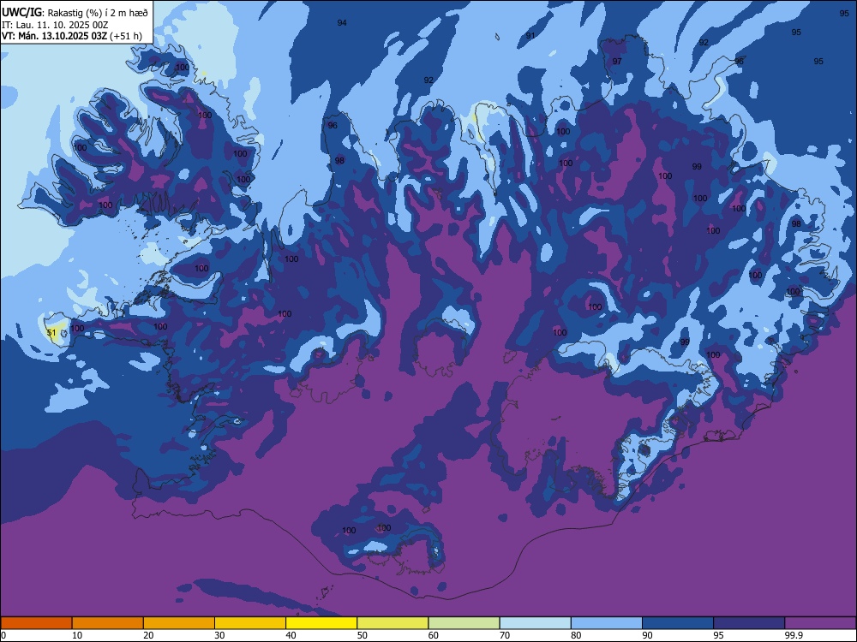Select the bright yellow 40–50 legend swatch
The width and height of the screenshot is (857, 642).
click(x=321, y=623)
